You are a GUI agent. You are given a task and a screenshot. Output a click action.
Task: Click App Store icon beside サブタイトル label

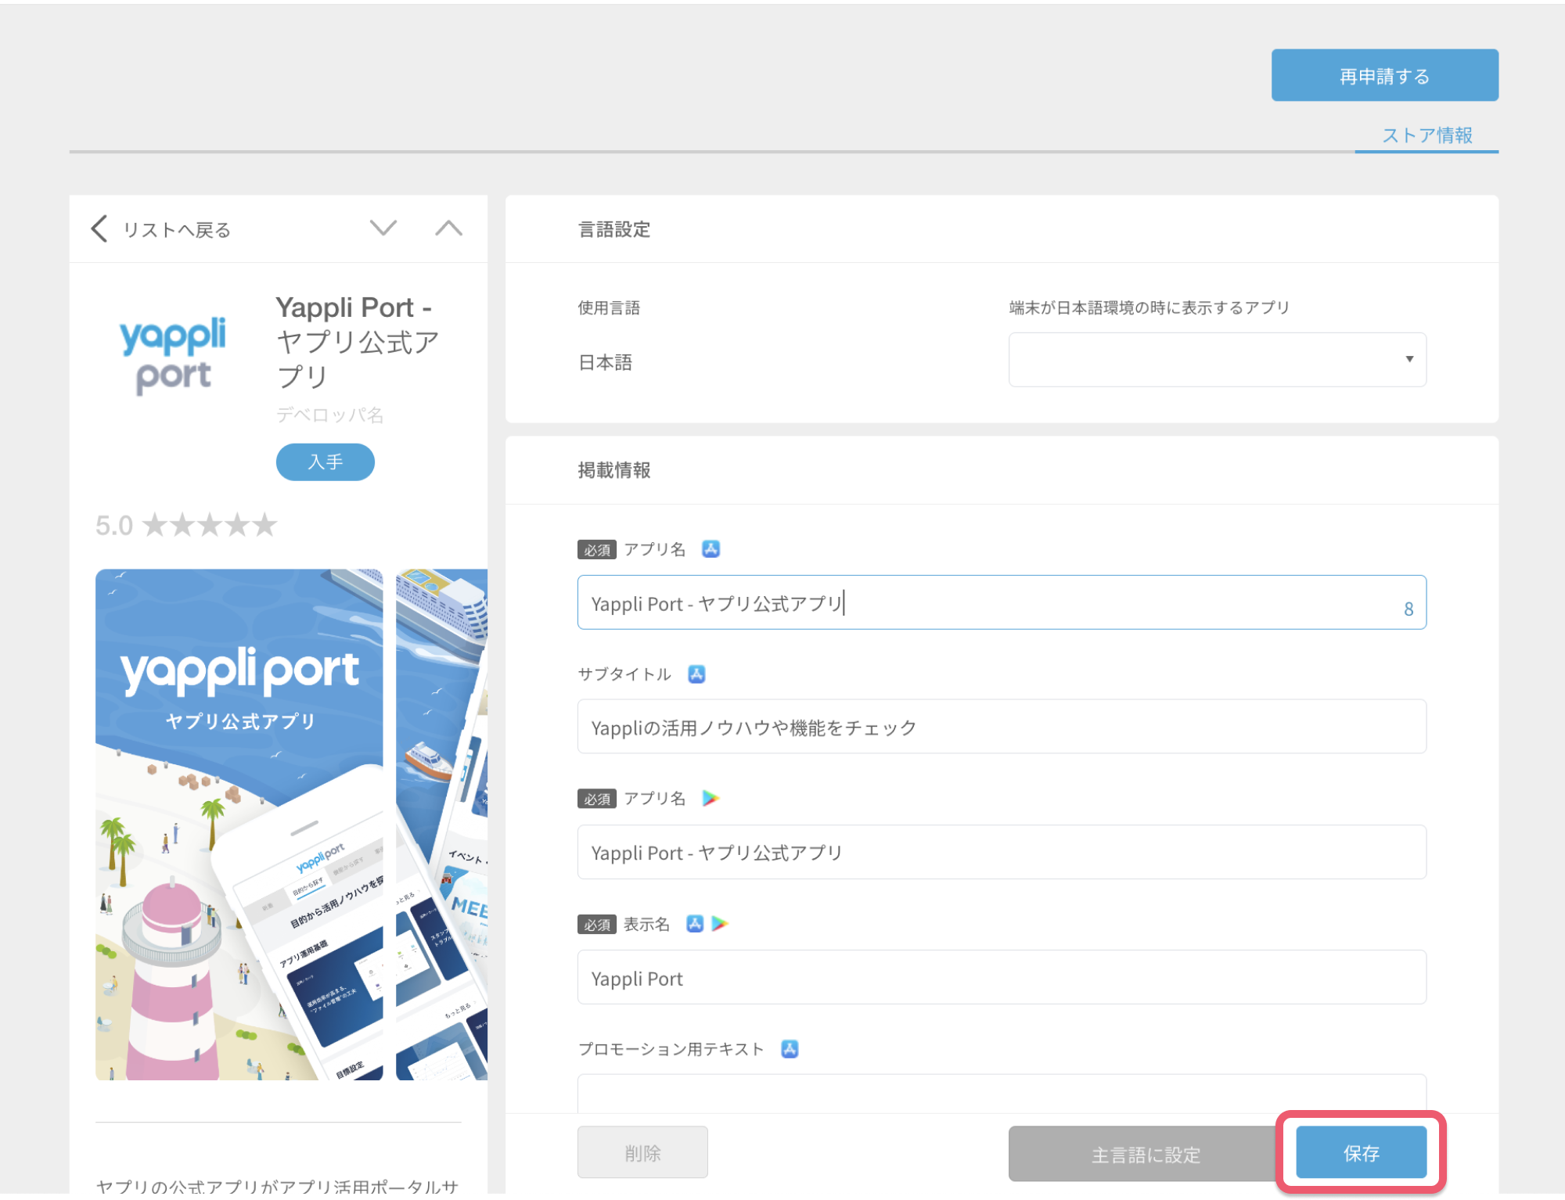(696, 674)
